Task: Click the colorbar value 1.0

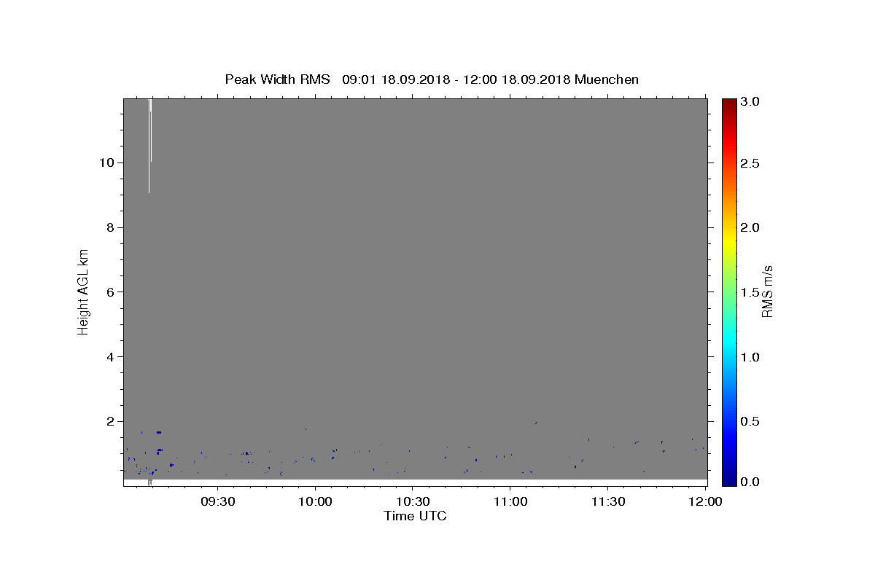Action: (x=750, y=357)
